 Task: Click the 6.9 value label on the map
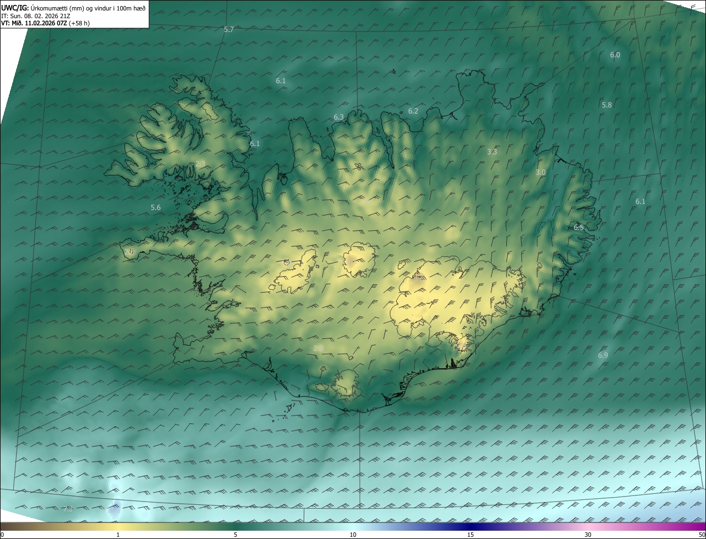(x=603, y=355)
